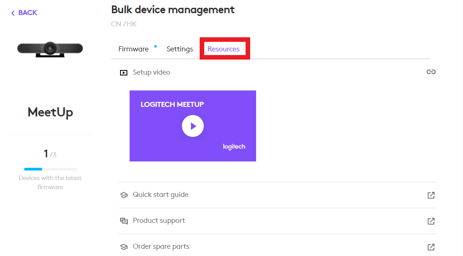Open Order spare parts external link icon
Viewport: 463px width, 256px height.
[x=431, y=247]
